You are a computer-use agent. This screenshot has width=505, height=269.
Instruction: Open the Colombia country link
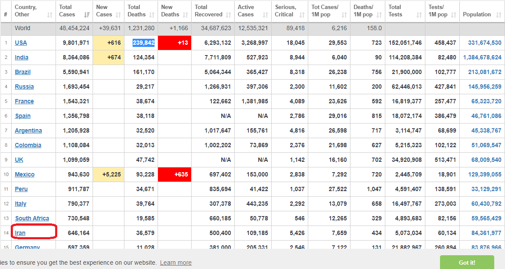[x=28, y=145]
